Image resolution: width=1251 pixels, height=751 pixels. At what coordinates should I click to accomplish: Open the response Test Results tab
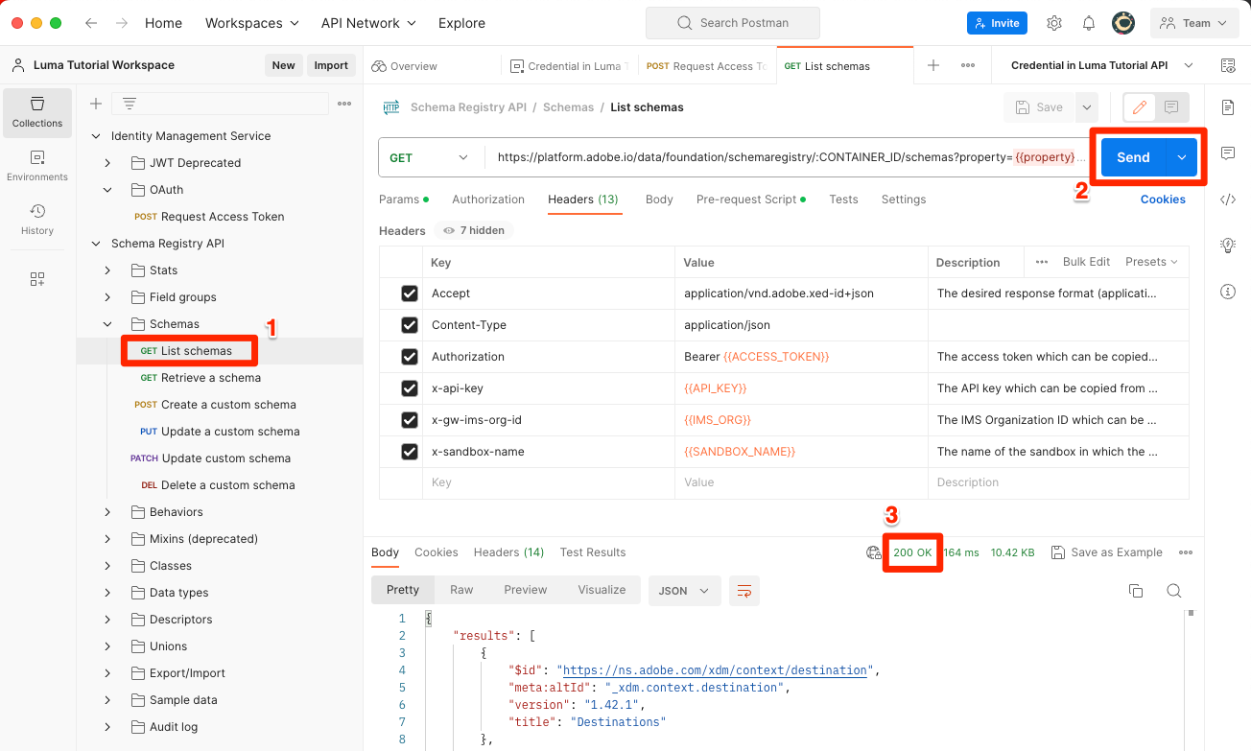[x=593, y=552]
